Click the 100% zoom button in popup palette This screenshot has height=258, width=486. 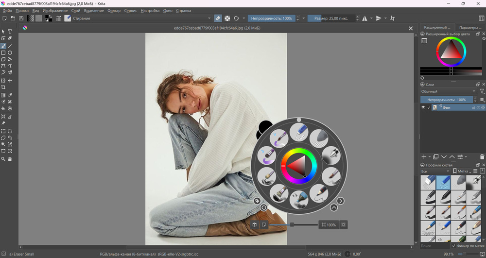(x=329, y=225)
